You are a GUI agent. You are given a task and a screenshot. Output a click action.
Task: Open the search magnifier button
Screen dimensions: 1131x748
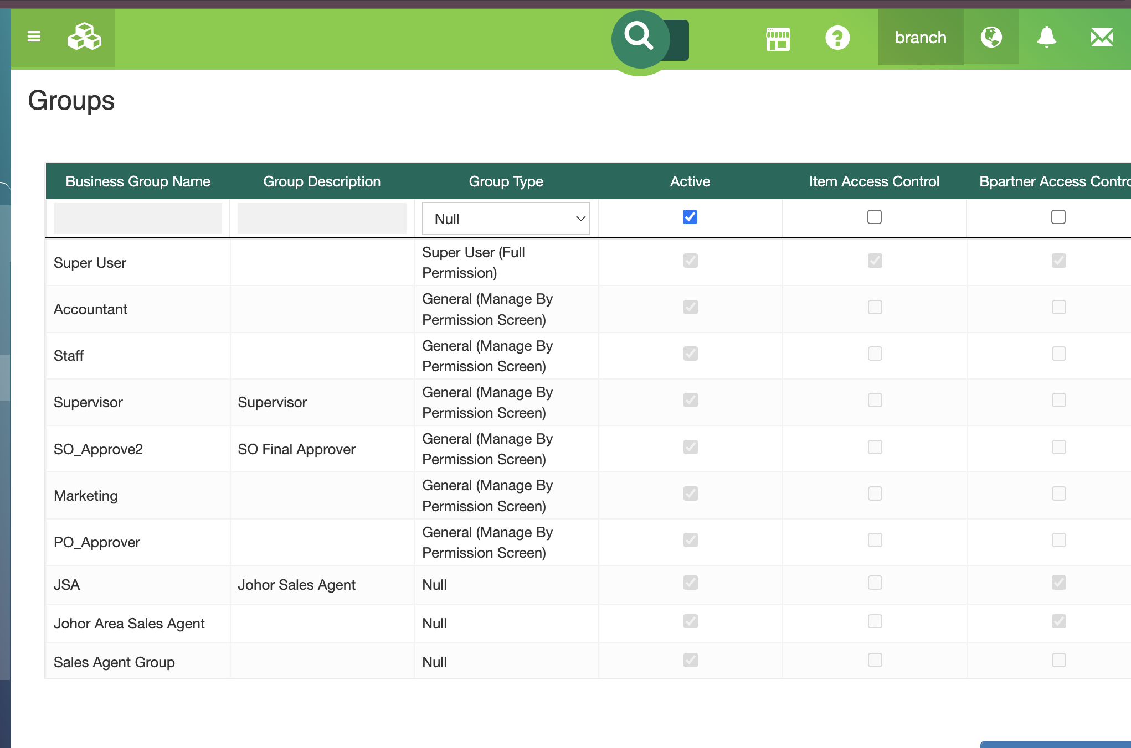[x=640, y=38]
